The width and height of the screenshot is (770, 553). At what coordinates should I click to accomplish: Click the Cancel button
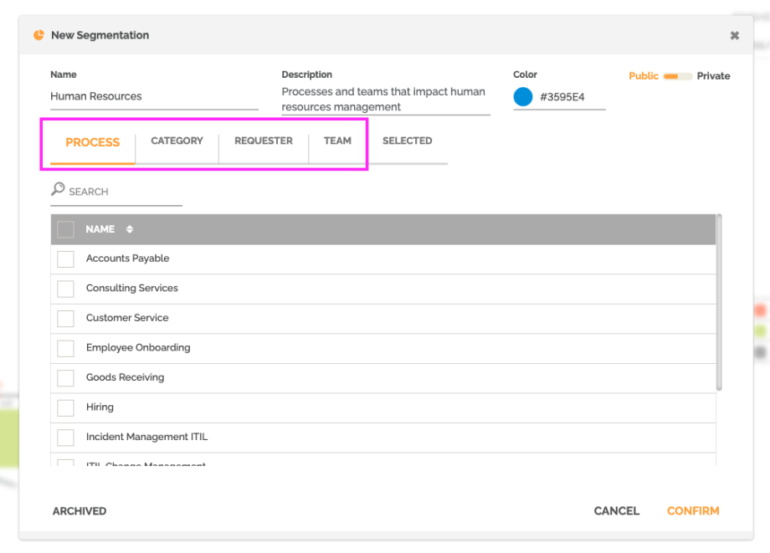[x=616, y=511]
